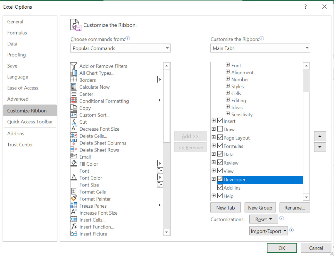Viewport: 334px width, 256px height.
Task: Select the Freeze Panes icon
Action: click(x=74, y=206)
